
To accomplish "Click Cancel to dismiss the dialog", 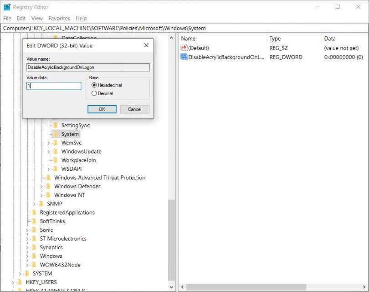I will 134,109.
